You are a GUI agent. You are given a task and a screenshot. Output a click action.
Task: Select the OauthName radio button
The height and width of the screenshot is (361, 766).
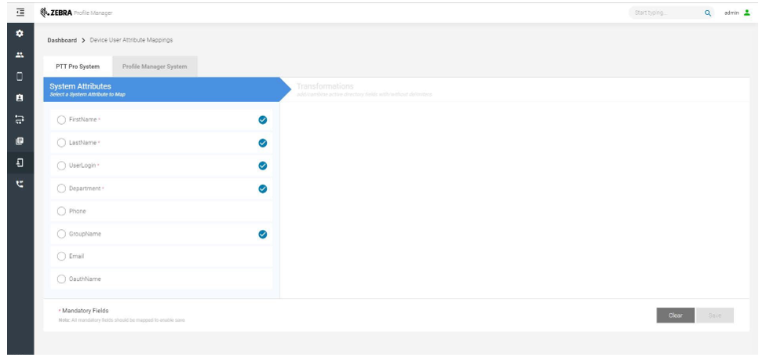(x=62, y=279)
